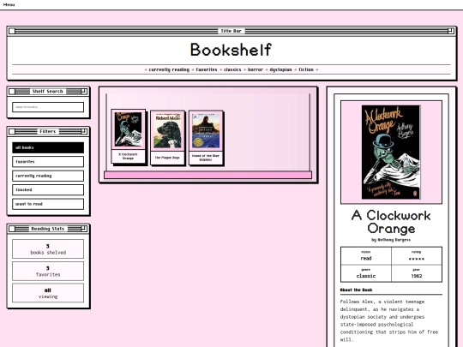
Task: Click the Shelf Search window title
Action: coord(48,92)
